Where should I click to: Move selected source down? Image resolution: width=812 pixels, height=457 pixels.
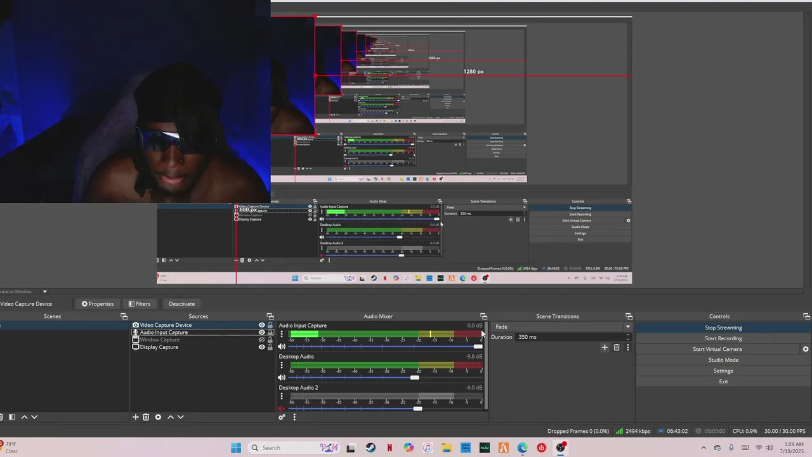180,417
